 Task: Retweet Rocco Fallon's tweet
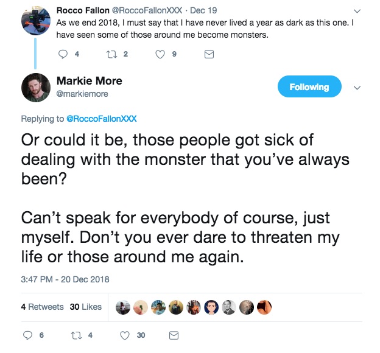point(111,54)
